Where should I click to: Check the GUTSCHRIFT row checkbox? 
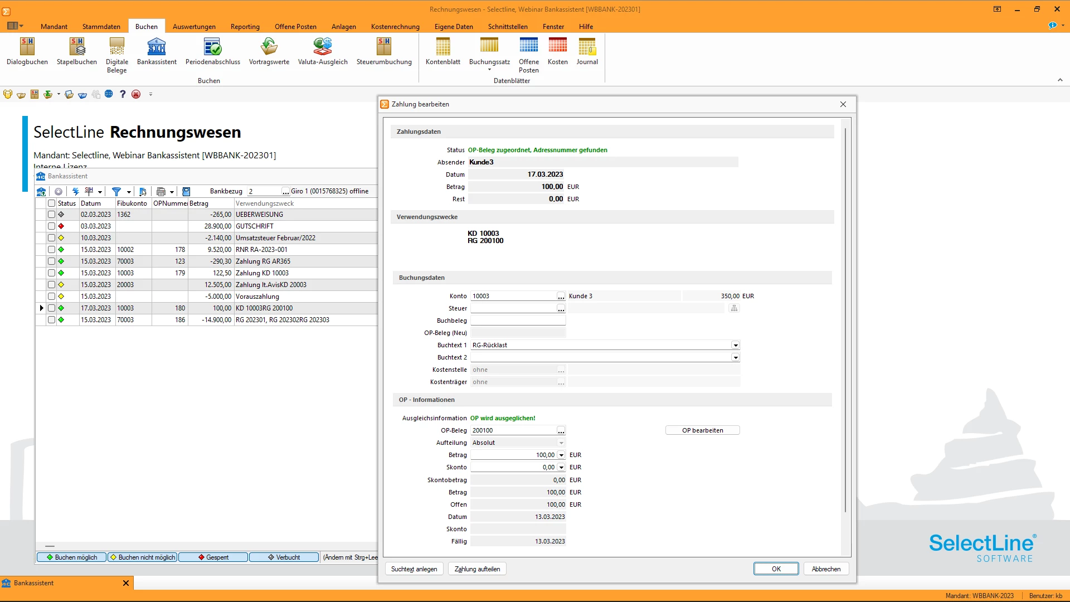[x=51, y=226]
